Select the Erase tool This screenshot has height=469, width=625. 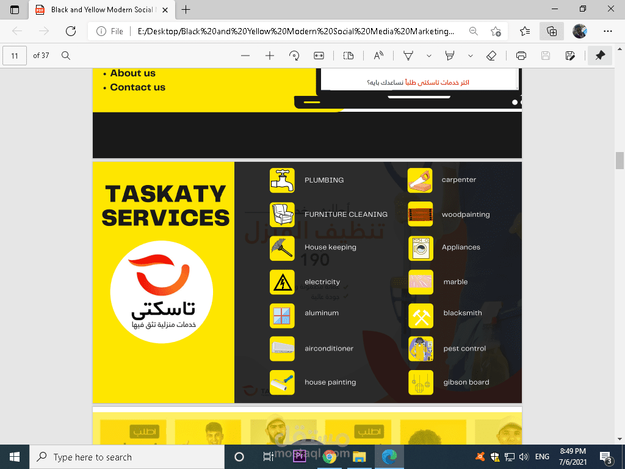click(x=491, y=56)
